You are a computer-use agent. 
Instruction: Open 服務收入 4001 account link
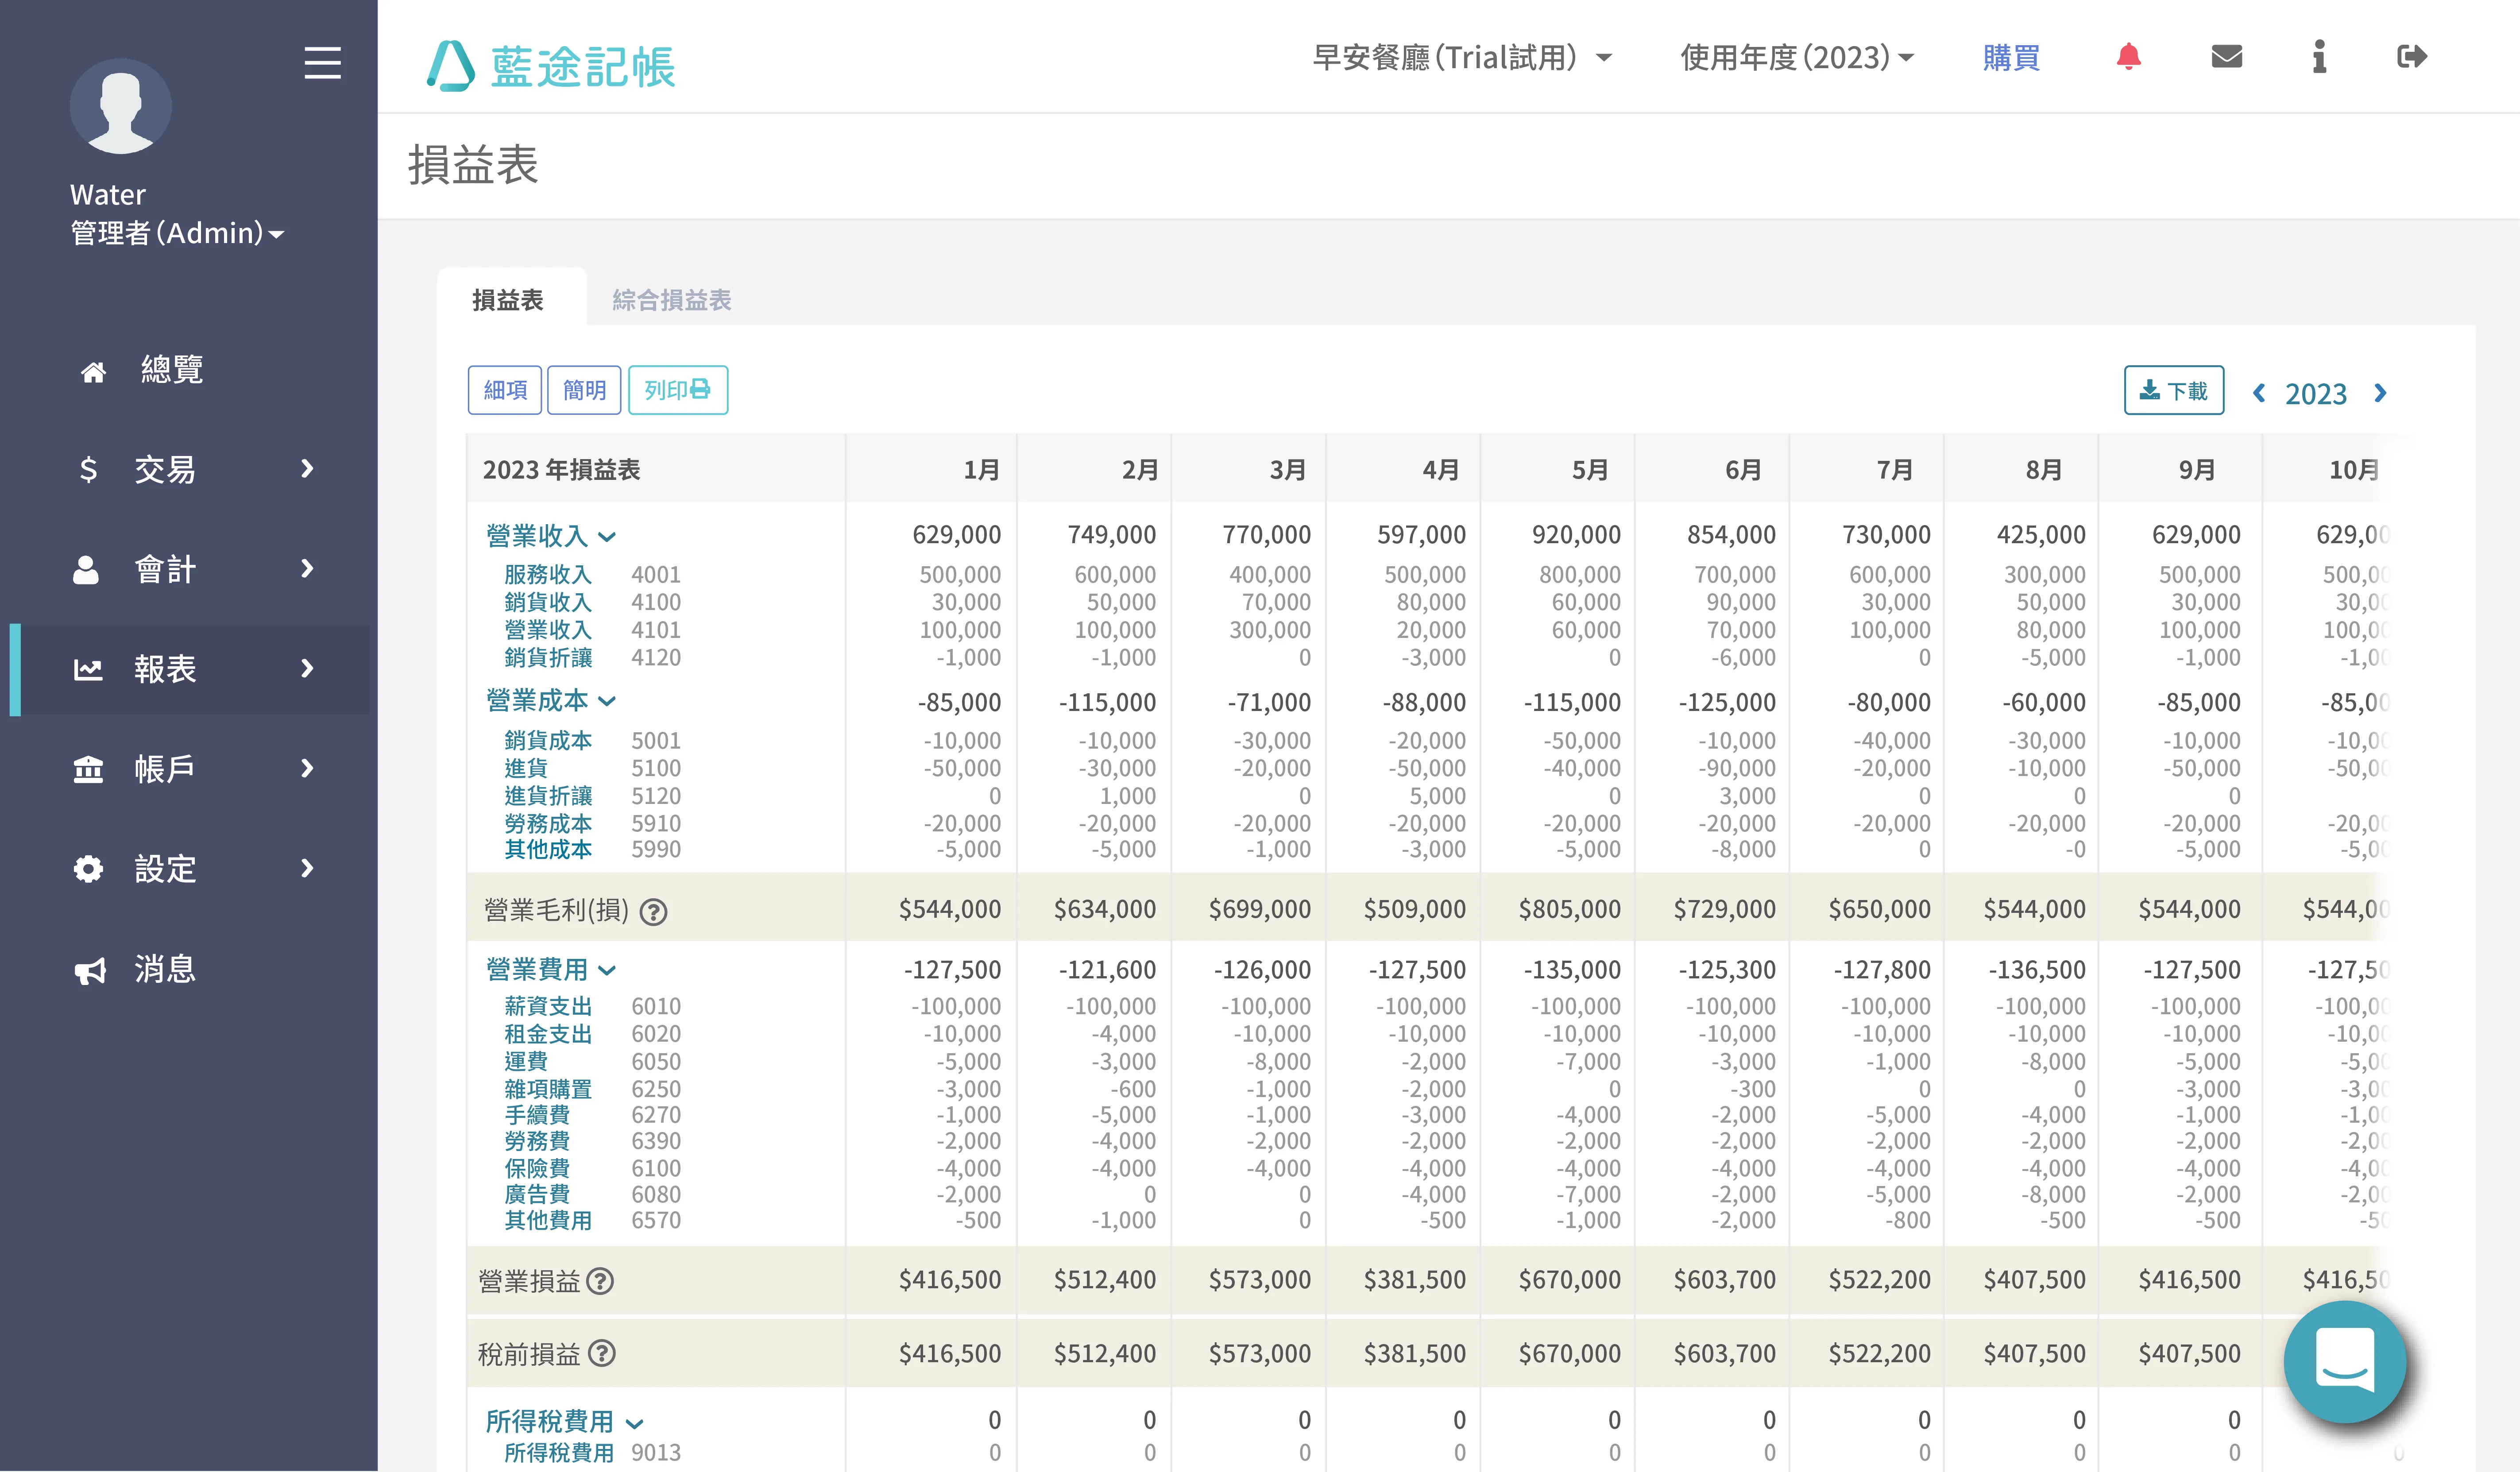point(548,575)
